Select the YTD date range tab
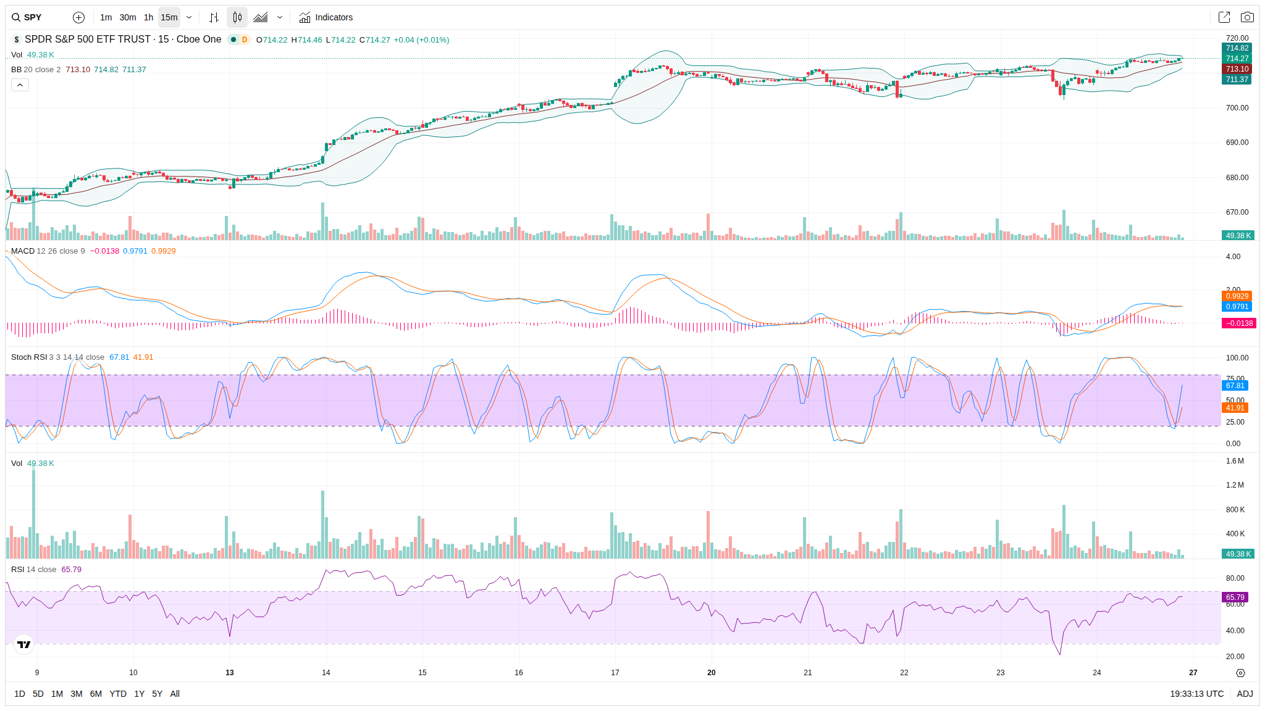 (x=118, y=694)
